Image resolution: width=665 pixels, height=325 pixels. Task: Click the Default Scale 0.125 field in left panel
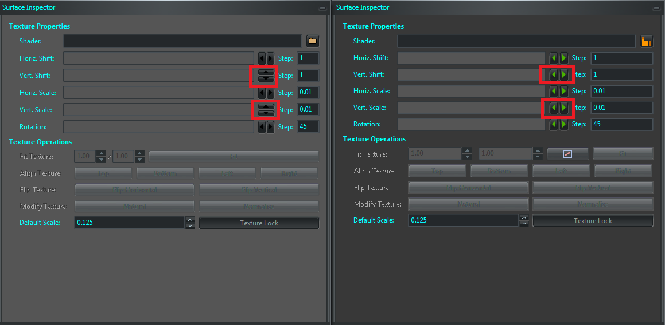[129, 223]
